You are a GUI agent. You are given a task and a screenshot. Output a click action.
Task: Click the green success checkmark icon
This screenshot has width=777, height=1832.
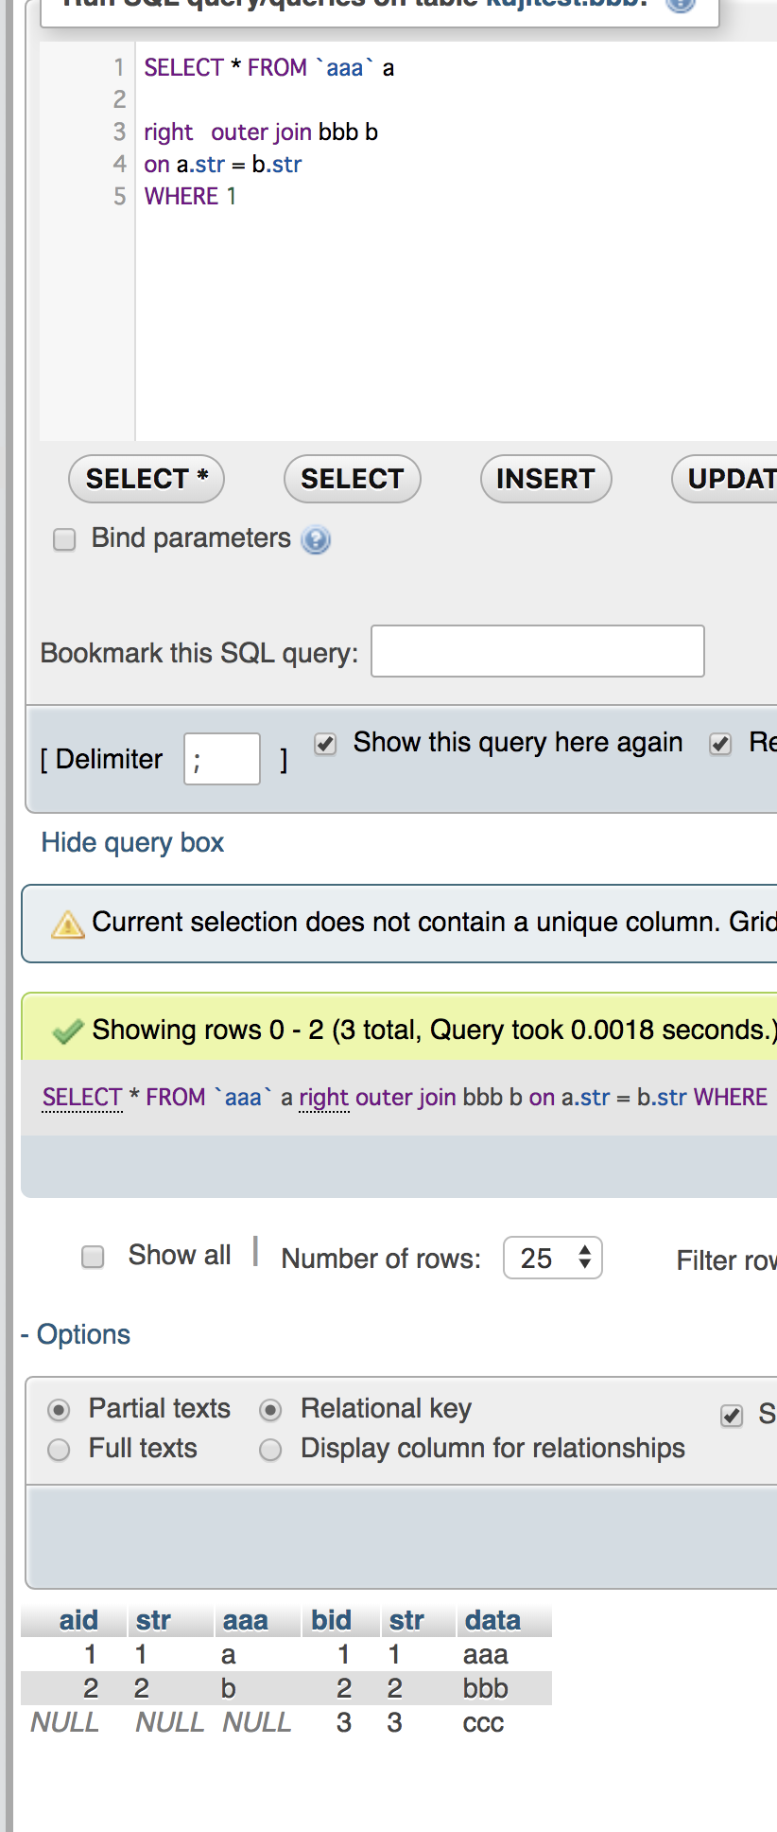click(x=68, y=1030)
